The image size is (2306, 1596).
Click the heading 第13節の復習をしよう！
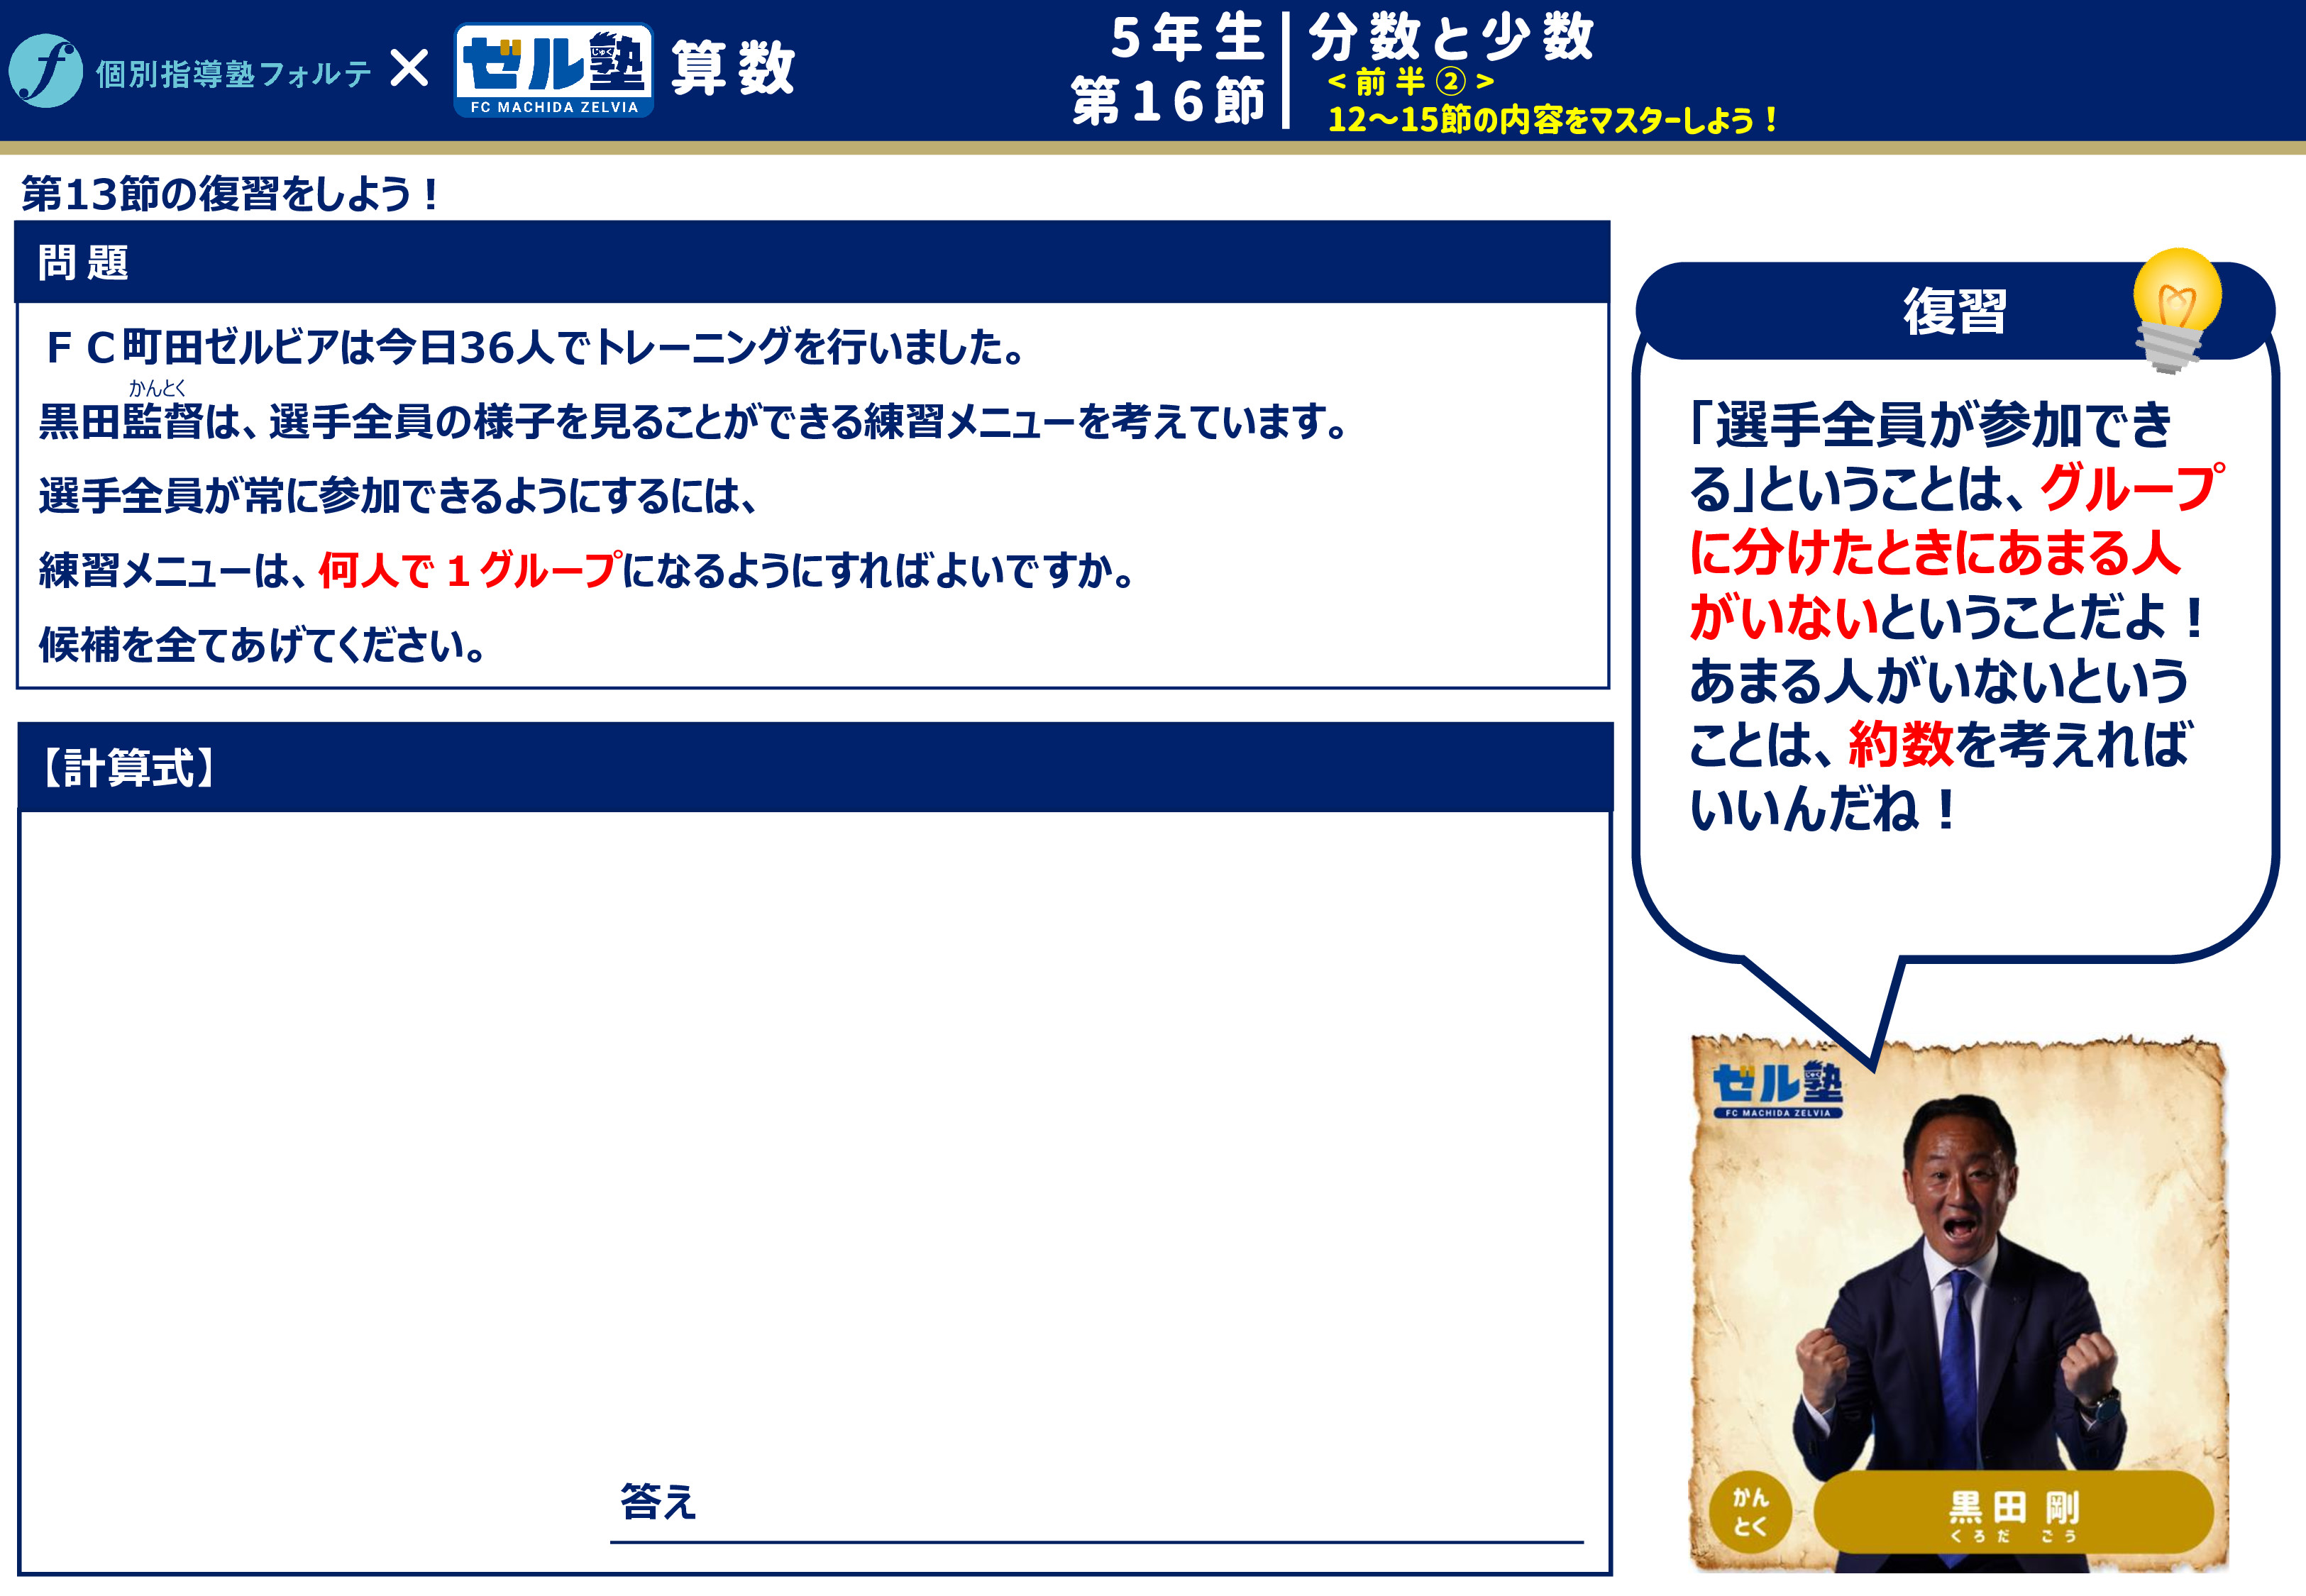coord(230,194)
